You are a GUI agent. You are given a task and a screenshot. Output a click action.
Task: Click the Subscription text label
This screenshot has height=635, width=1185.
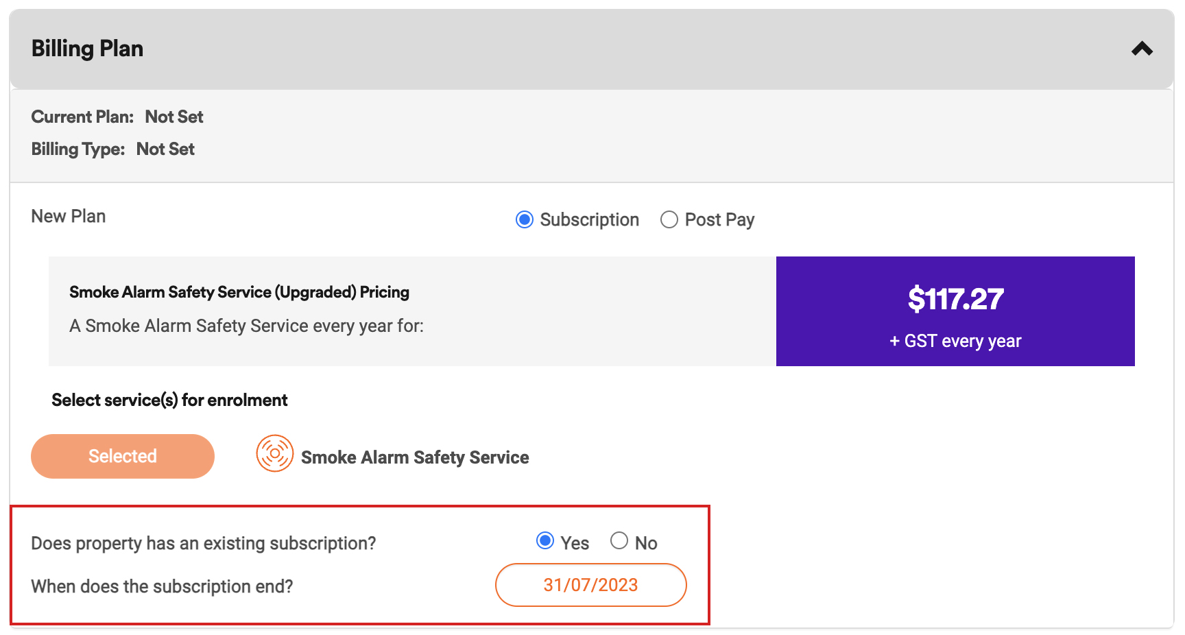tap(589, 219)
